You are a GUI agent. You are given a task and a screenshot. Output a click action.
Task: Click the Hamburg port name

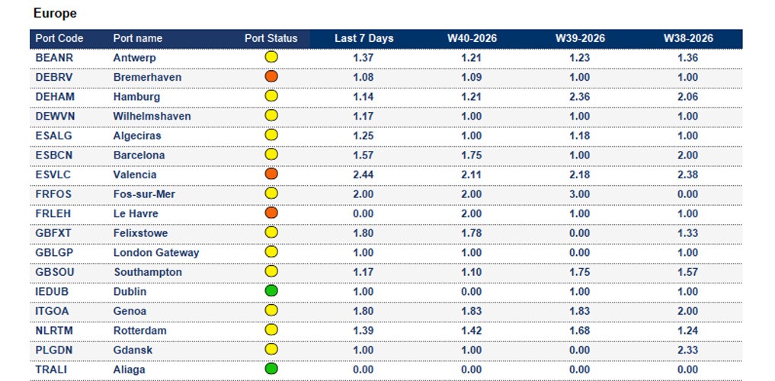[137, 97]
